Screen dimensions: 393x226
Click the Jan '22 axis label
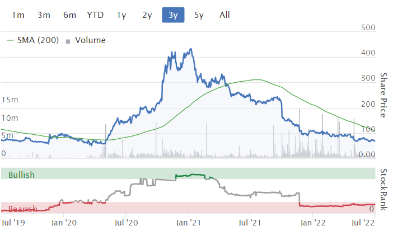pos(311,221)
